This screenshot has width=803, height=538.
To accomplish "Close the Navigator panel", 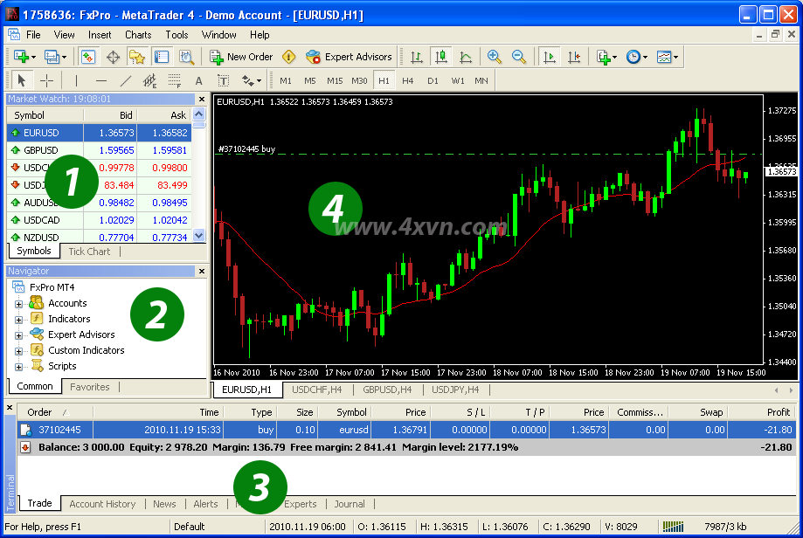I will click(x=202, y=272).
